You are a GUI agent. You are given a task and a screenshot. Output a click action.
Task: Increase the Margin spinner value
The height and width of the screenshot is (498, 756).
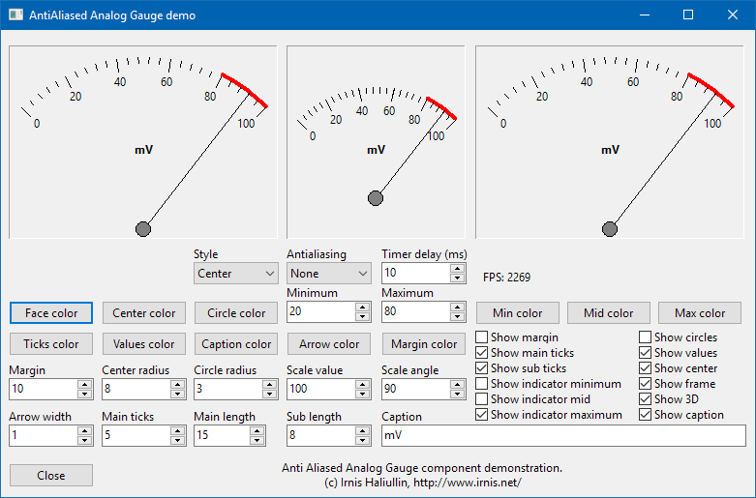tap(84, 384)
